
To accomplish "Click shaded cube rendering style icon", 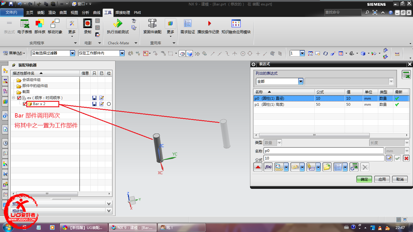I will [363, 53].
